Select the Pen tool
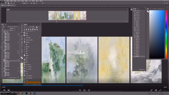The width and height of the screenshot is (169, 95). (22, 46)
